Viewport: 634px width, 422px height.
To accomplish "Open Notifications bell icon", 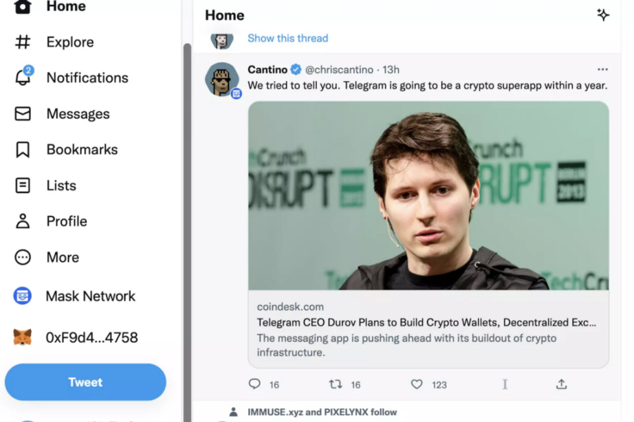I will (x=23, y=78).
